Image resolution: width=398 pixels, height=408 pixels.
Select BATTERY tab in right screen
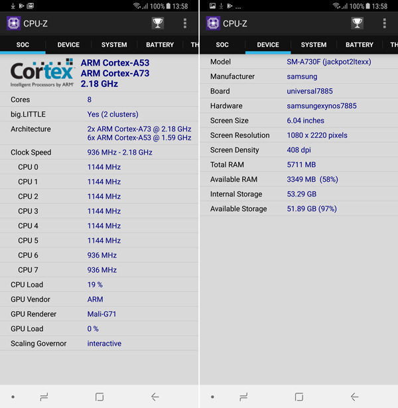click(x=360, y=45)
